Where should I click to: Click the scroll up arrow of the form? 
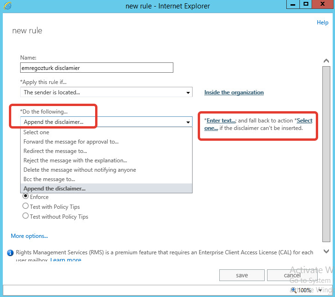(326, 61)
